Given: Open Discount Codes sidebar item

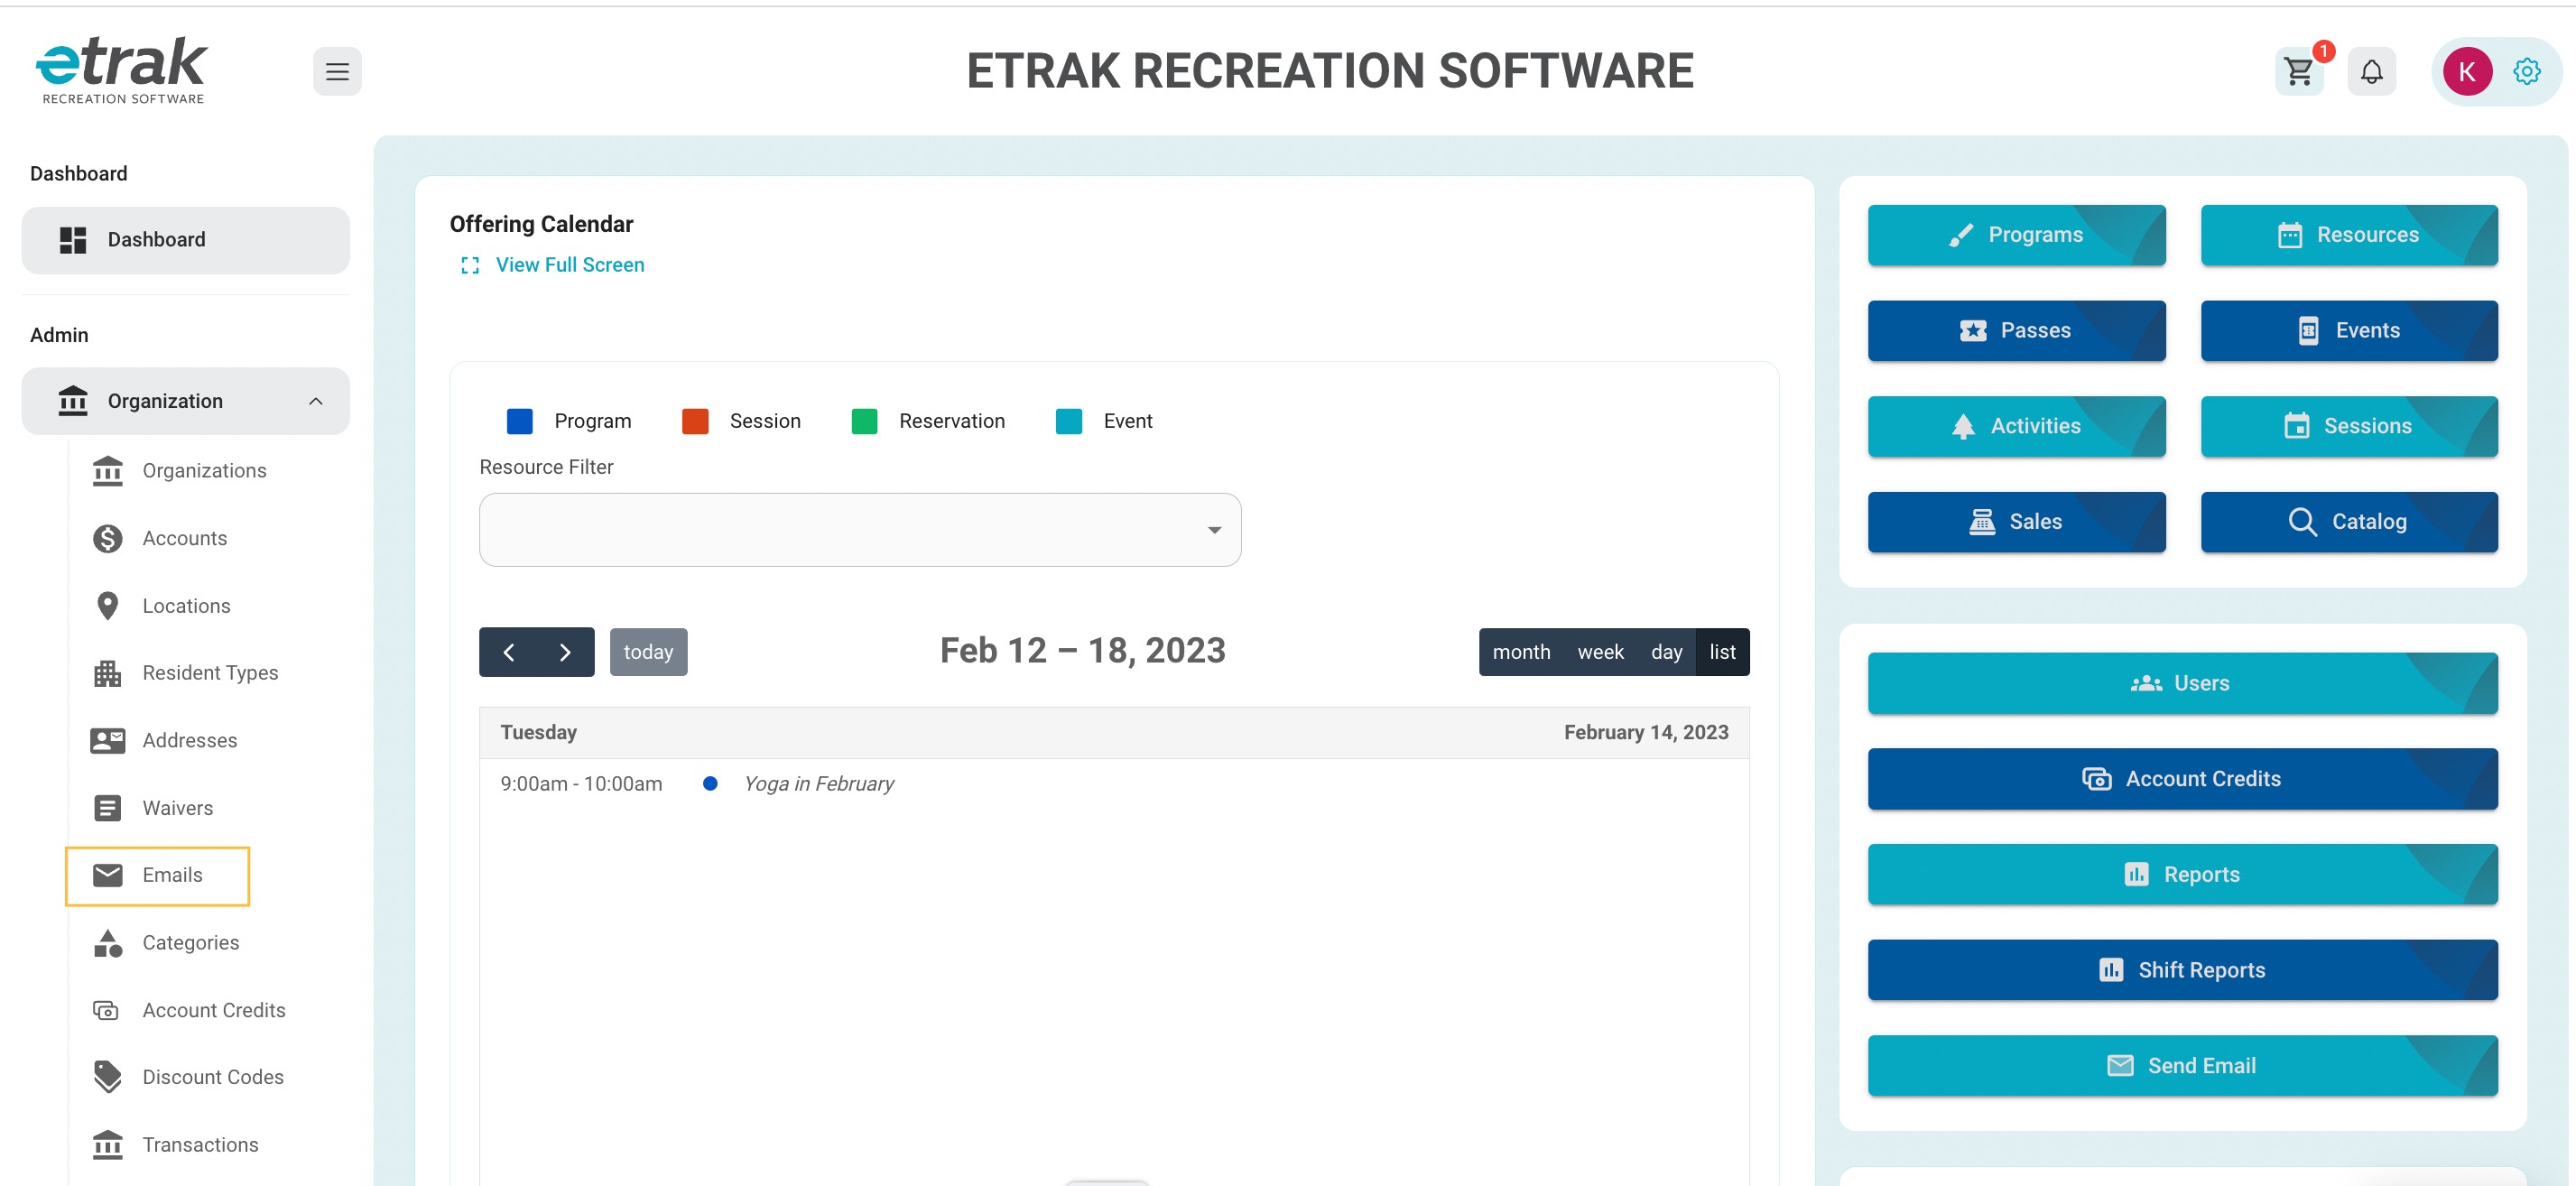Looking at the screenshot, I should click(213, 1077).
